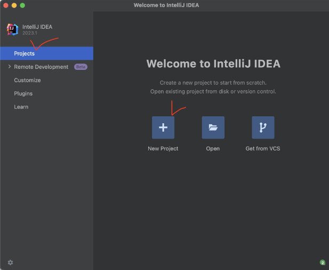
Task: Open an existing project via folder icon
Action: pos(213,128)
